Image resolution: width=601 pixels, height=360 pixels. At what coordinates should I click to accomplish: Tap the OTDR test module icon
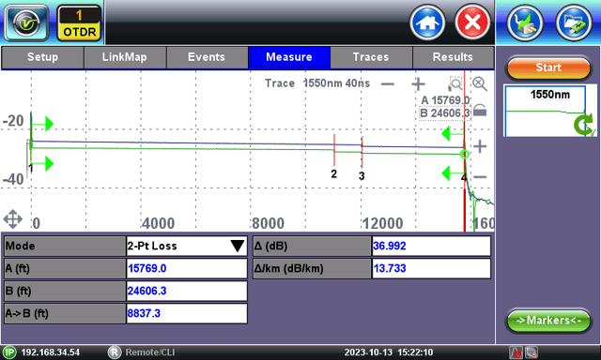click(79, 22)
